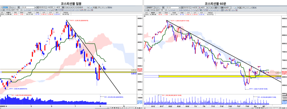Viewport: 287px width, 109px height.
Task: Click 도구 button in daily chart toolbar
Action: tap(103, 7)
